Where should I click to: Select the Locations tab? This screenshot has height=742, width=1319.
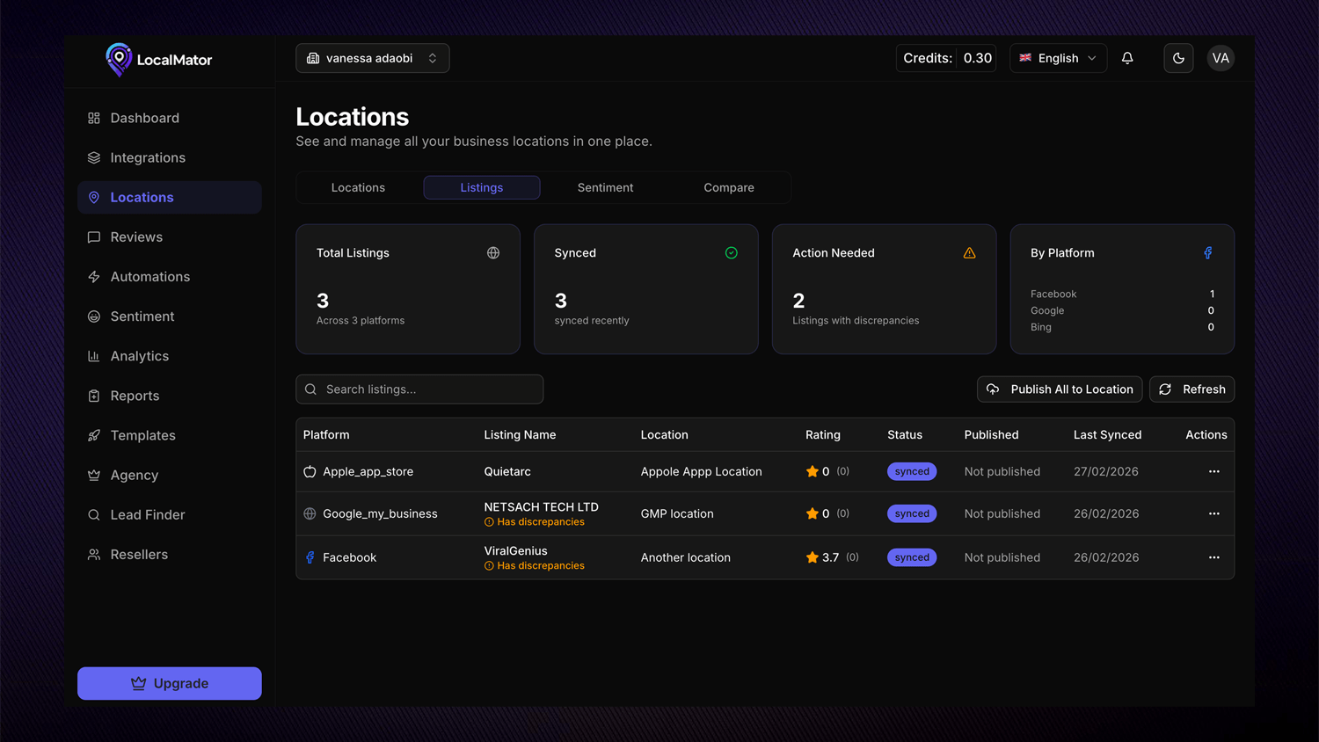click(x=358, y=188)
